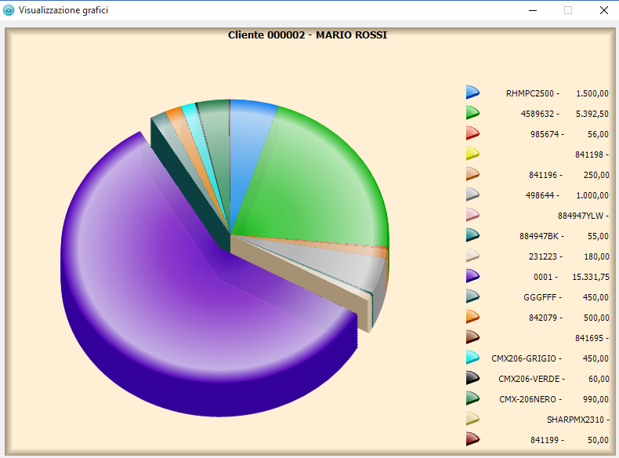The height and width of the screenshot is (458, 619).
Task: Click the legend label 842079
Action: click(543, 318)
